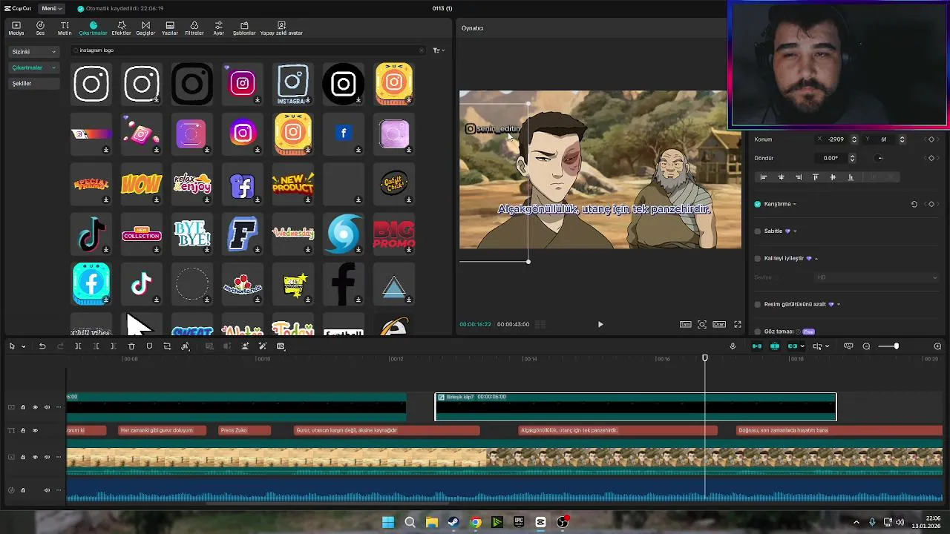Select the yellow WOW sticker
Viewport: 950px width, 534px height.
pyautogui.click(x=142, y=183)
